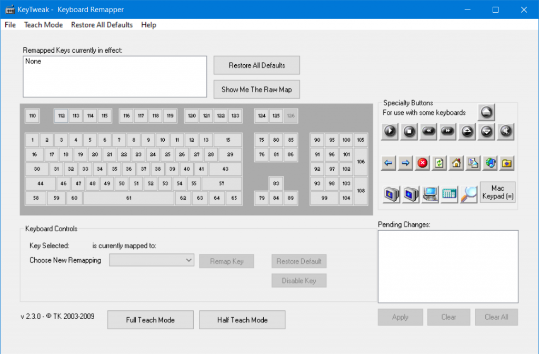
Task: Click the Rewind specialty button
Action: [428, 132]
